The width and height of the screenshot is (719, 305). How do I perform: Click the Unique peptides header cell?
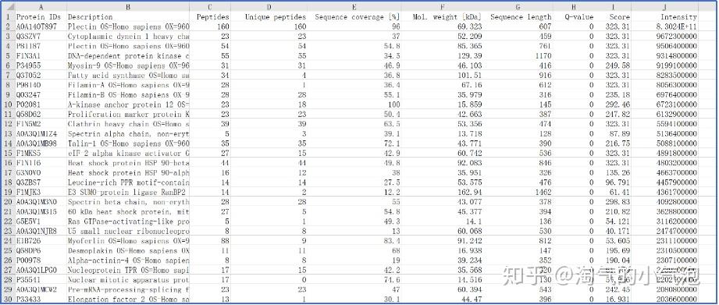tap(269, 17)
